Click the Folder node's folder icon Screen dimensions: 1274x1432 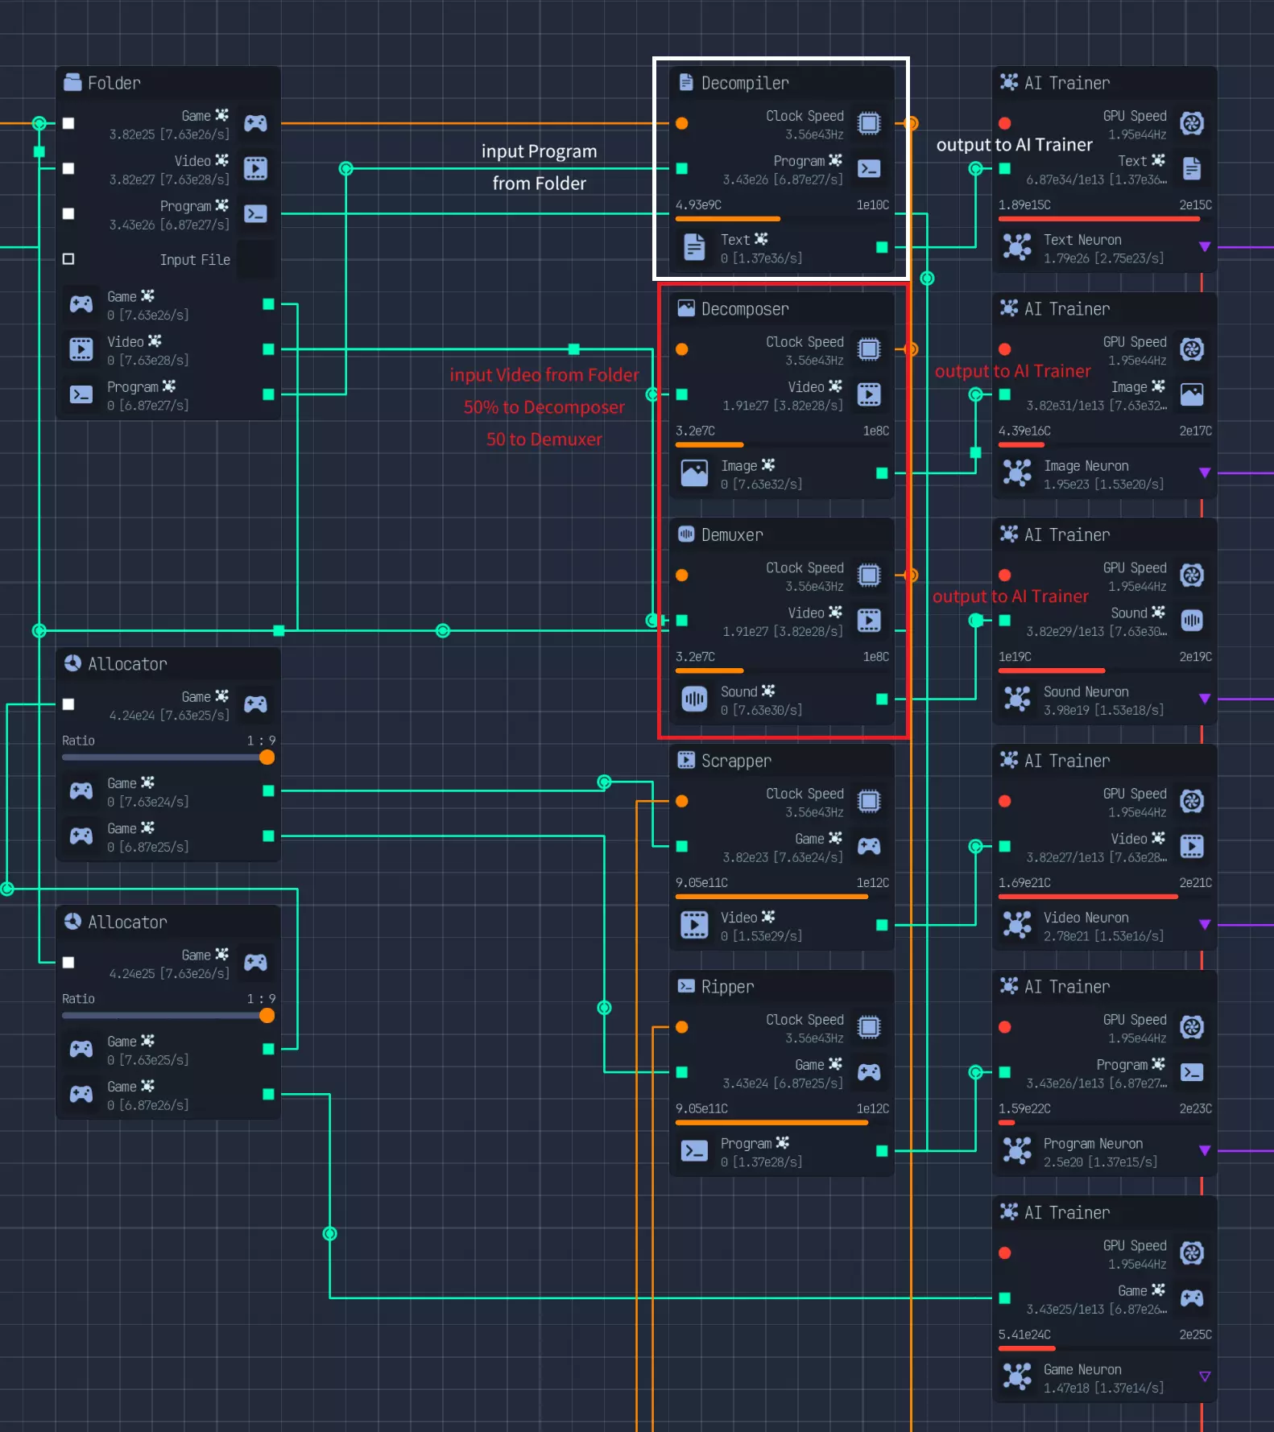coord(72,82)
